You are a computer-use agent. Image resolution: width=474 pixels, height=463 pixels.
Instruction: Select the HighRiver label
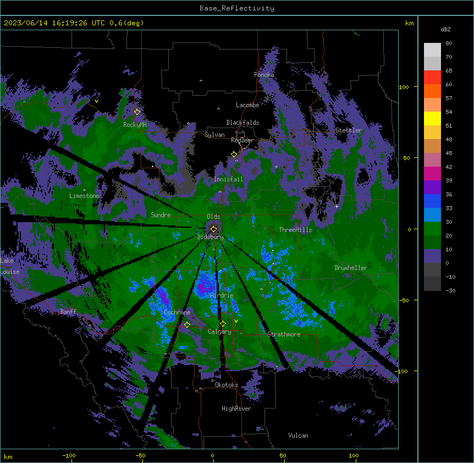coord(236,409)
